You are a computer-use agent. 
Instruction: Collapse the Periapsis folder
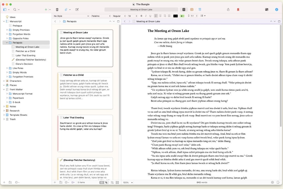pos(7,43)
